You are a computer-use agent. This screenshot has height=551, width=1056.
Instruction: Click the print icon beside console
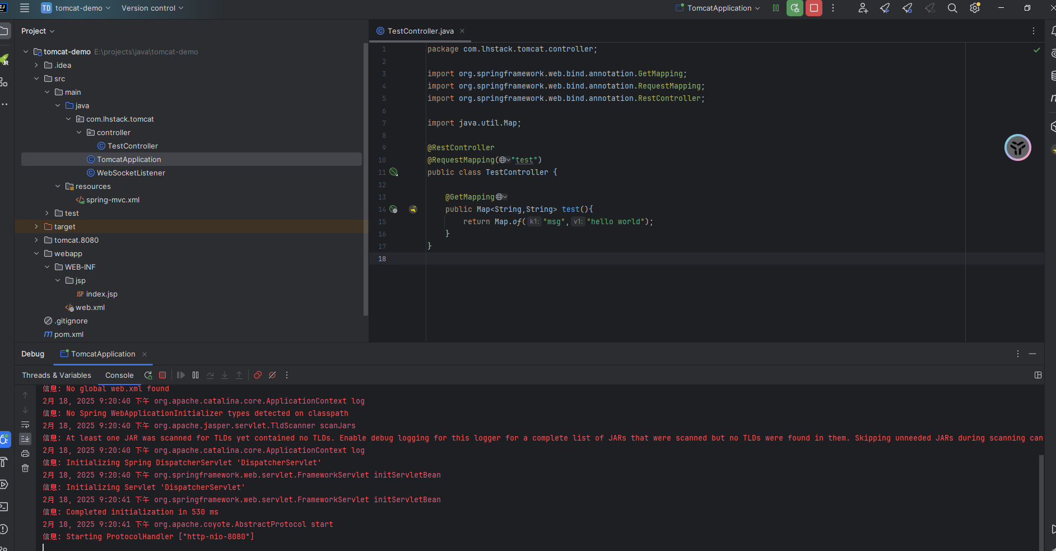pyautogui.click(x=25, y=453)
